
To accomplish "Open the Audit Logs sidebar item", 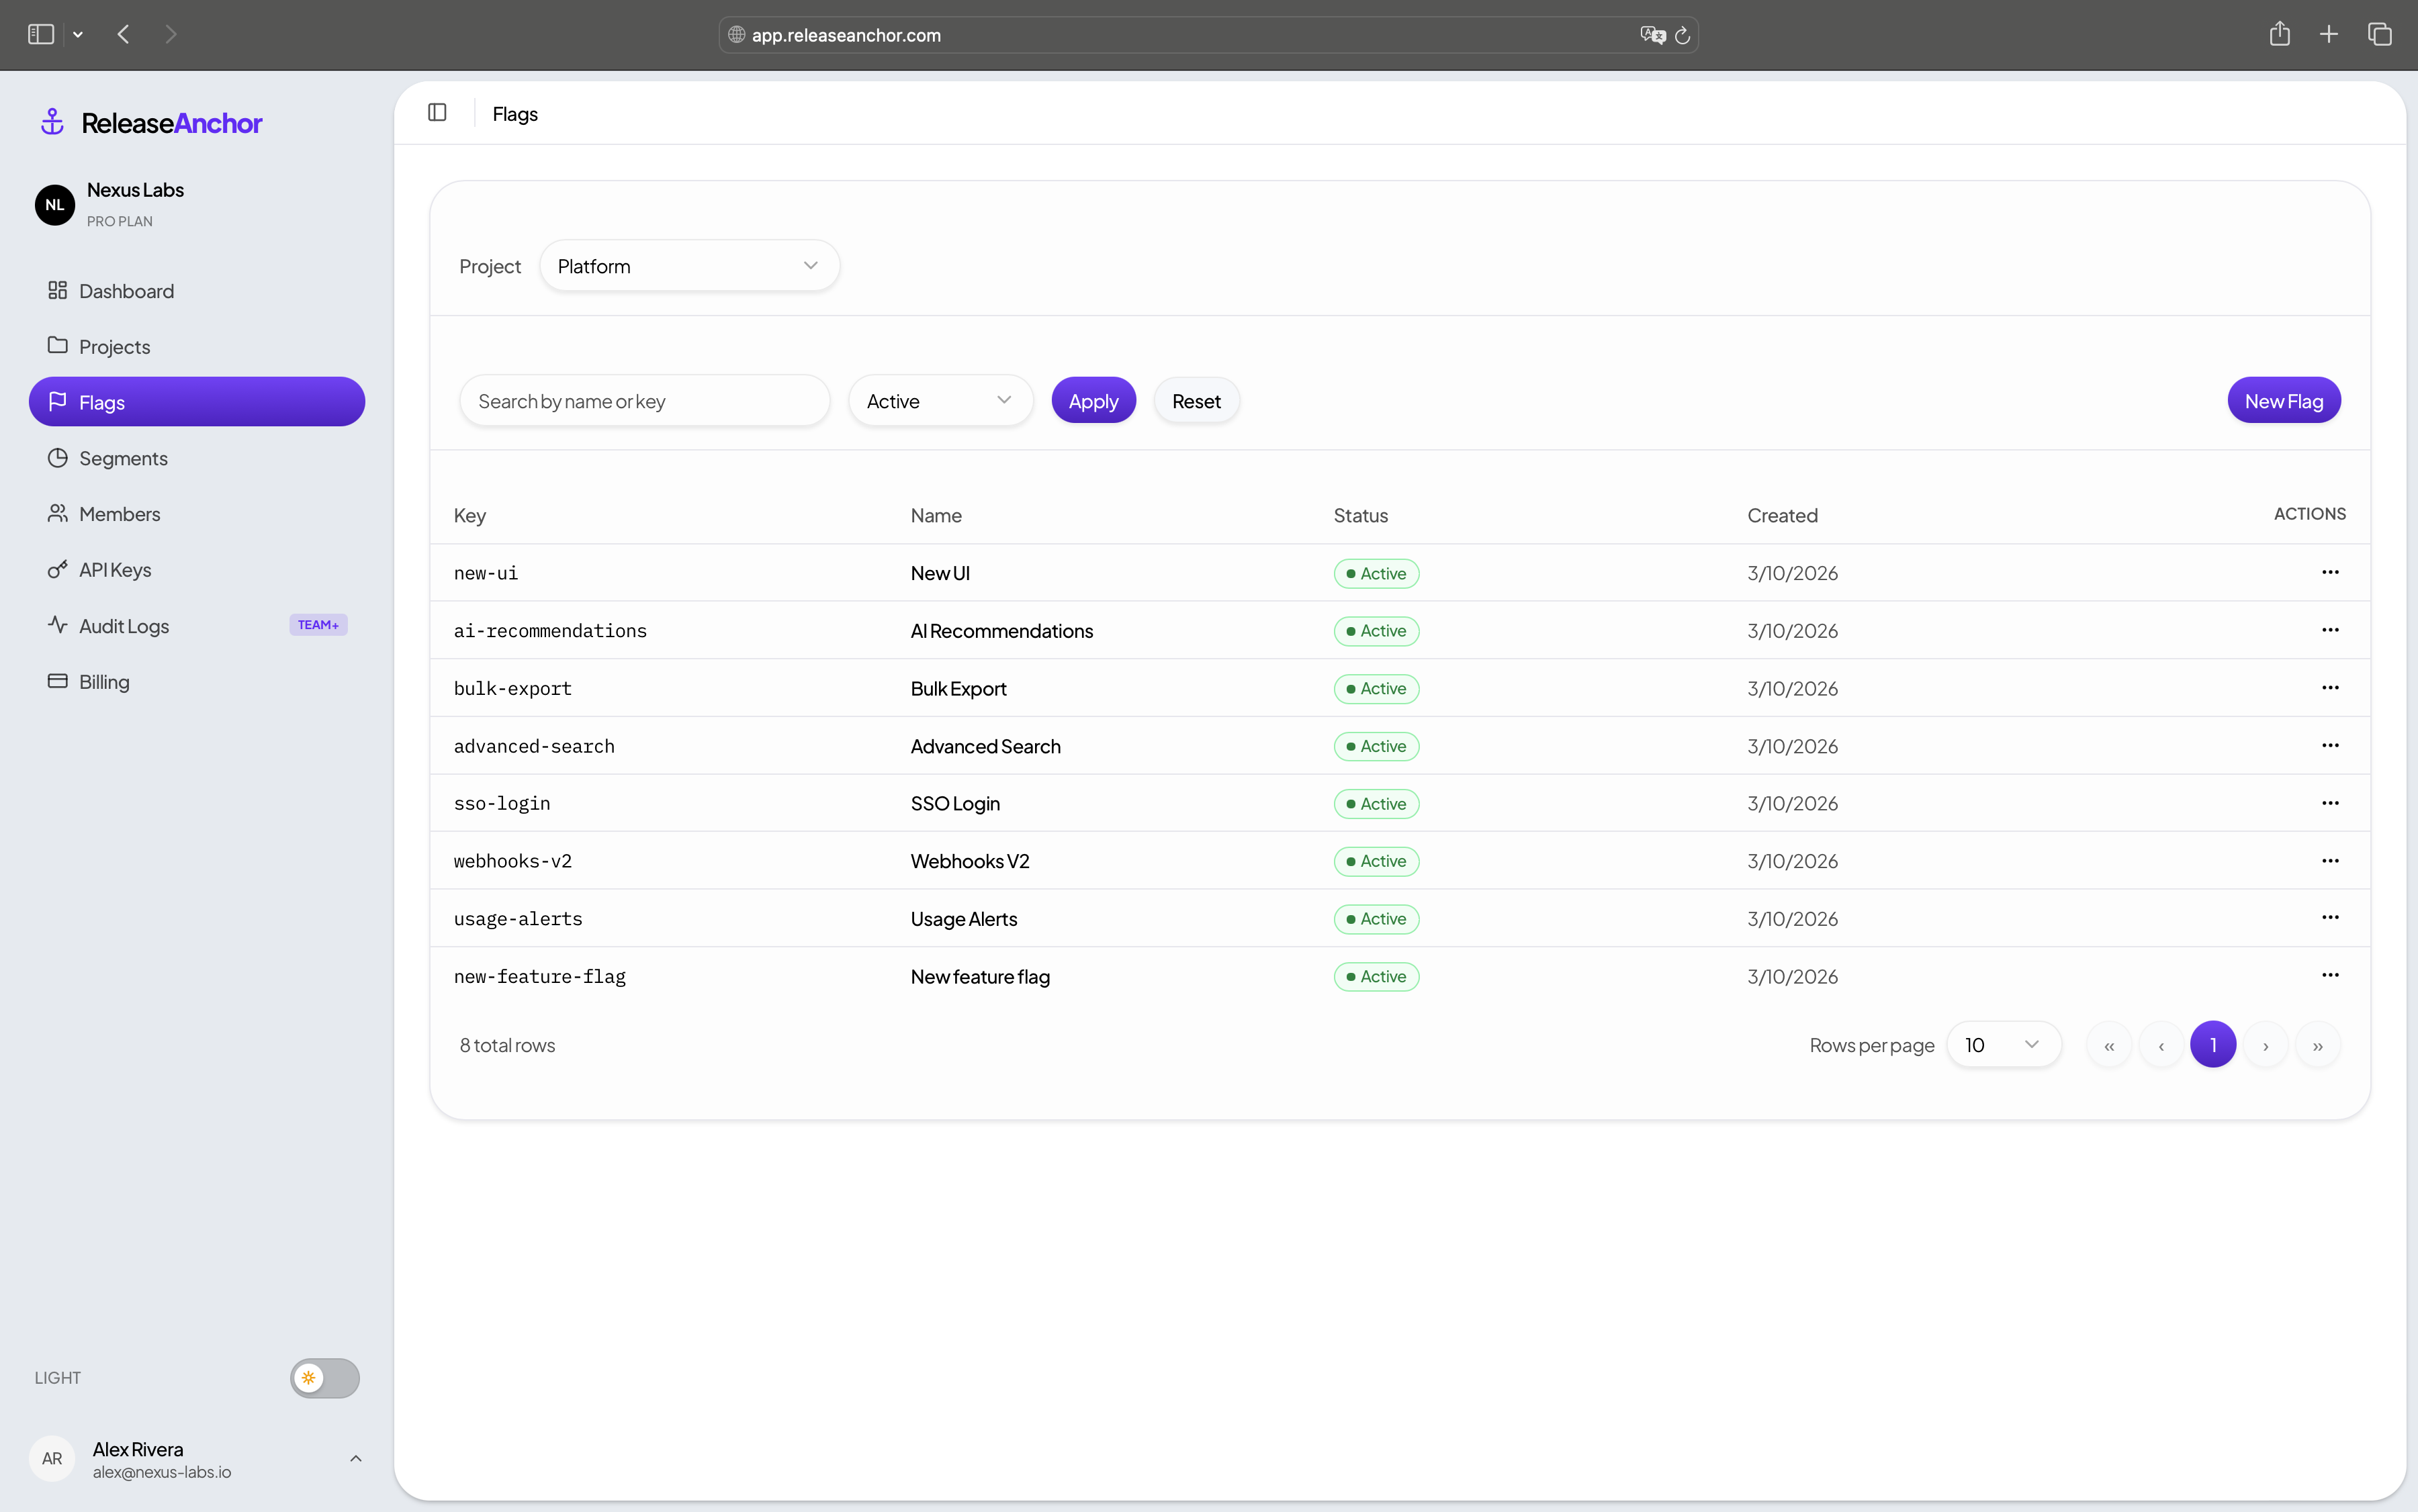I will click(x=124, y=626).
